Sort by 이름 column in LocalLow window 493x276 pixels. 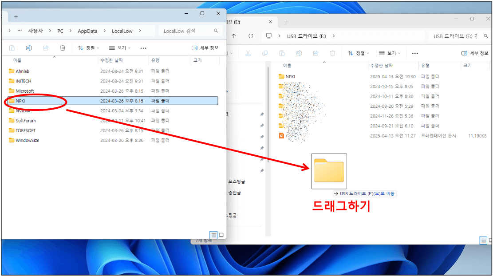tap(17, 60)
